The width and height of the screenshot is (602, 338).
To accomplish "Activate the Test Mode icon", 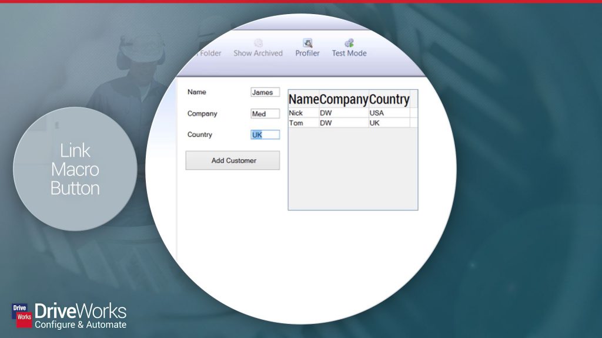I will [x=349, y=43].
